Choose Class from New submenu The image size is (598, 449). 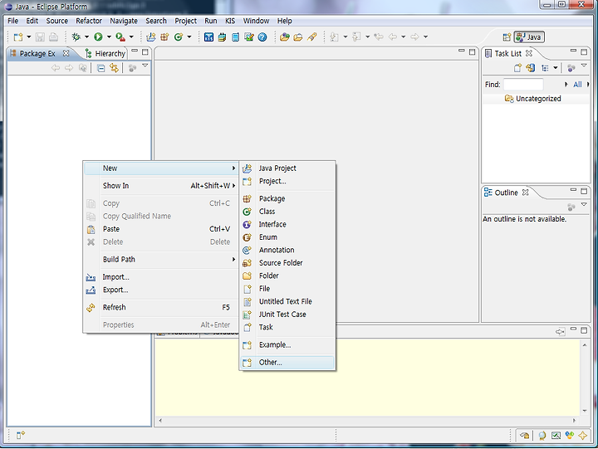[x=287, y=212]
